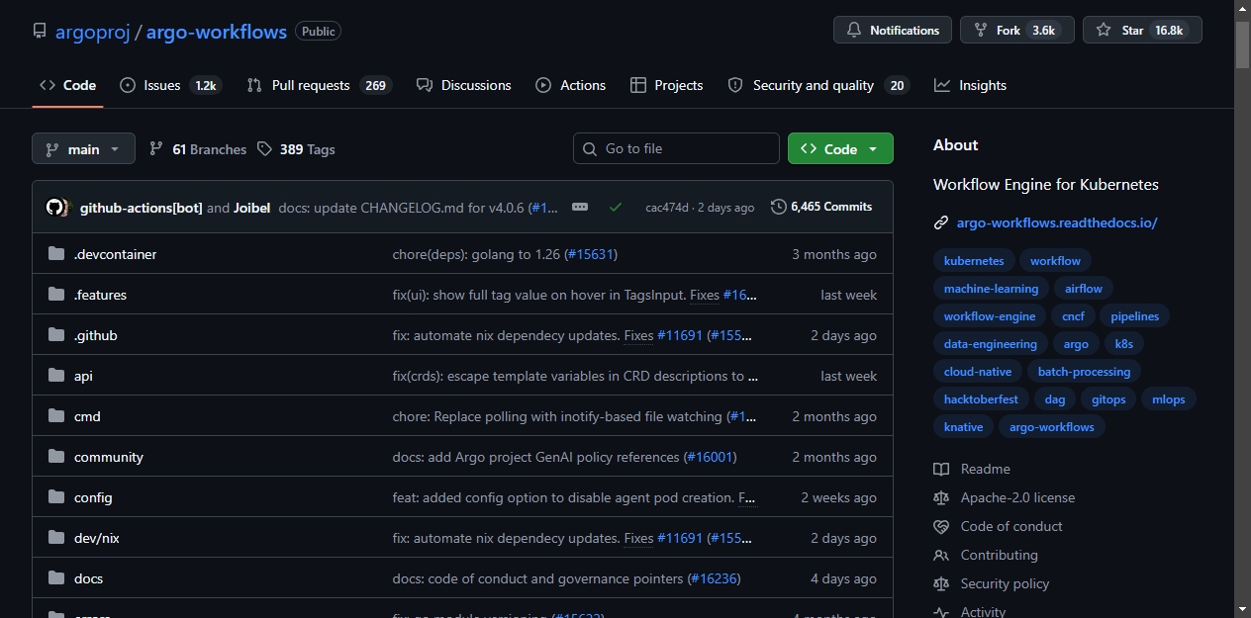Open the Joibel author link
This screenshot has height=618, width=1251.
click(x=251, y=208)
